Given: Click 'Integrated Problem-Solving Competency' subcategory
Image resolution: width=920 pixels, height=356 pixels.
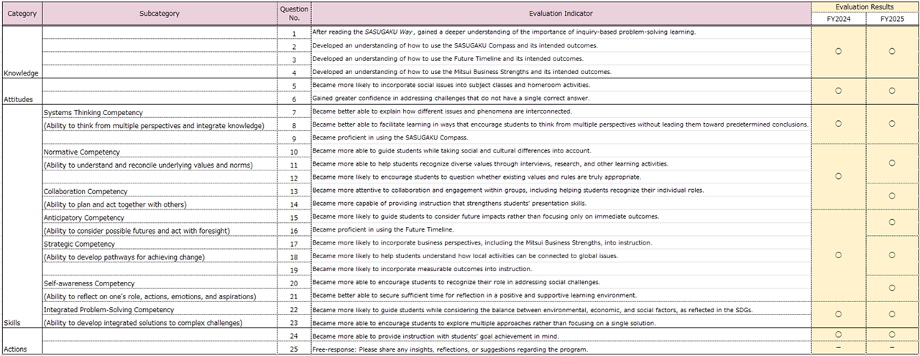Looking at the screenshot, I should [x=109, y=310].
